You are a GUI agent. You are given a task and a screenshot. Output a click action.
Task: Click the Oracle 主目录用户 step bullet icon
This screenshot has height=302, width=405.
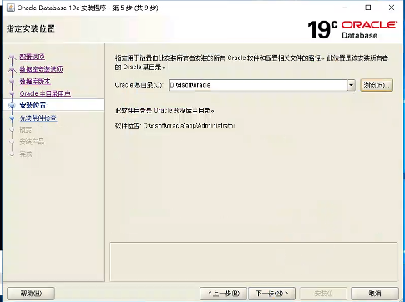[12, 93]
